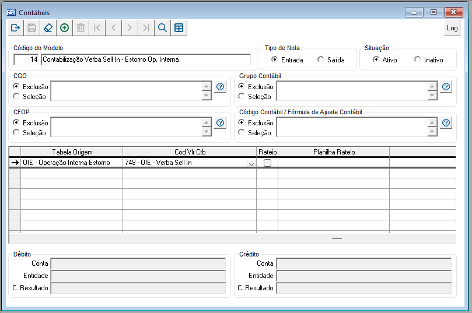Image resolution: width=472 pixels, height=313 pixels.
Task: Click the Planilha Rateio column header
Action: point(334,152)
